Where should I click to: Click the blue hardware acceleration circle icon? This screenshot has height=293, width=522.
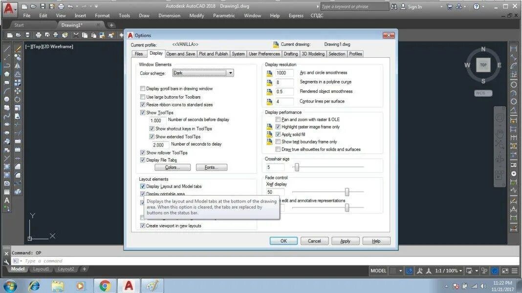tap(495, 271)
